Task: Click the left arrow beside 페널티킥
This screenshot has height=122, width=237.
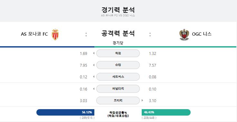Action: (x=94, y=89)
